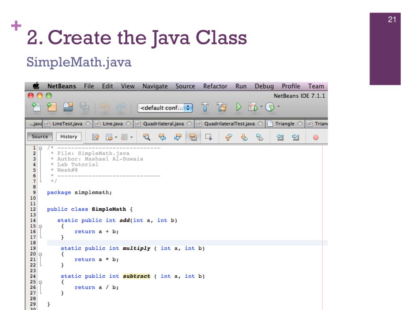The width and height of the screenshot is (414, 310).
Task: Open the View menu
Action: pyautogui.click(x=128, y=86)
